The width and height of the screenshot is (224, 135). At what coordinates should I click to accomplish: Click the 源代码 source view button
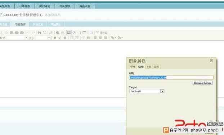[102, 33]
